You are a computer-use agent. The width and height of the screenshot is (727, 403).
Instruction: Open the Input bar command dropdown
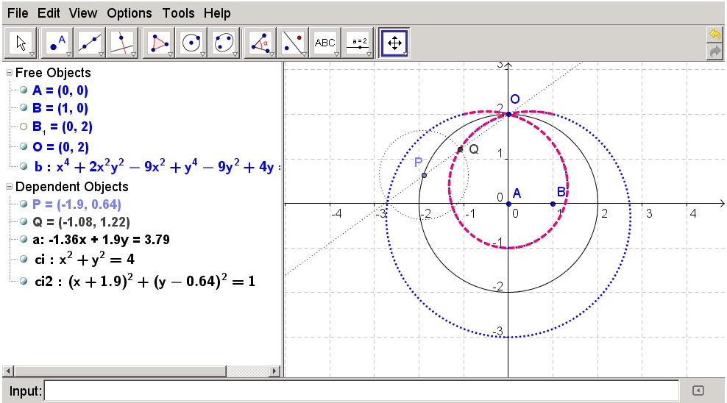pos(698,391)
